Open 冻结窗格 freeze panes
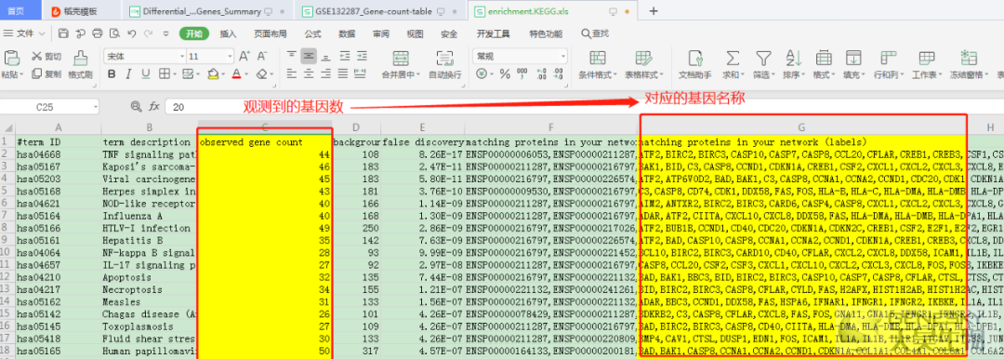The height and width of the screenshot is (359, 1004). pos(968,65)
